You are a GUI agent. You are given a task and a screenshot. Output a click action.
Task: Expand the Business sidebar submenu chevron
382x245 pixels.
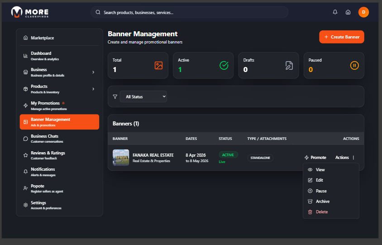(x=93, y=72)
